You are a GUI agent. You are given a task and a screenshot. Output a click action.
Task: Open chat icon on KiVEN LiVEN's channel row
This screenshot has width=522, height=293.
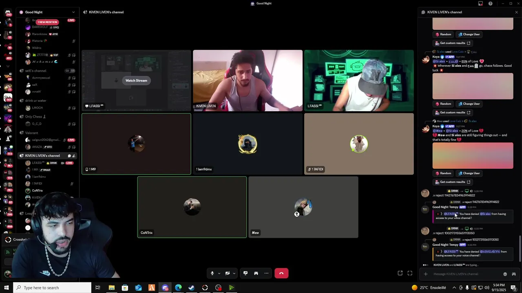click(x=69, y=156)
